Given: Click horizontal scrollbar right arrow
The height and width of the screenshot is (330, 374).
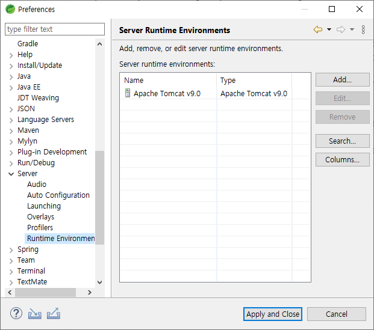Looking at the screenshot, I should point(90,292).
